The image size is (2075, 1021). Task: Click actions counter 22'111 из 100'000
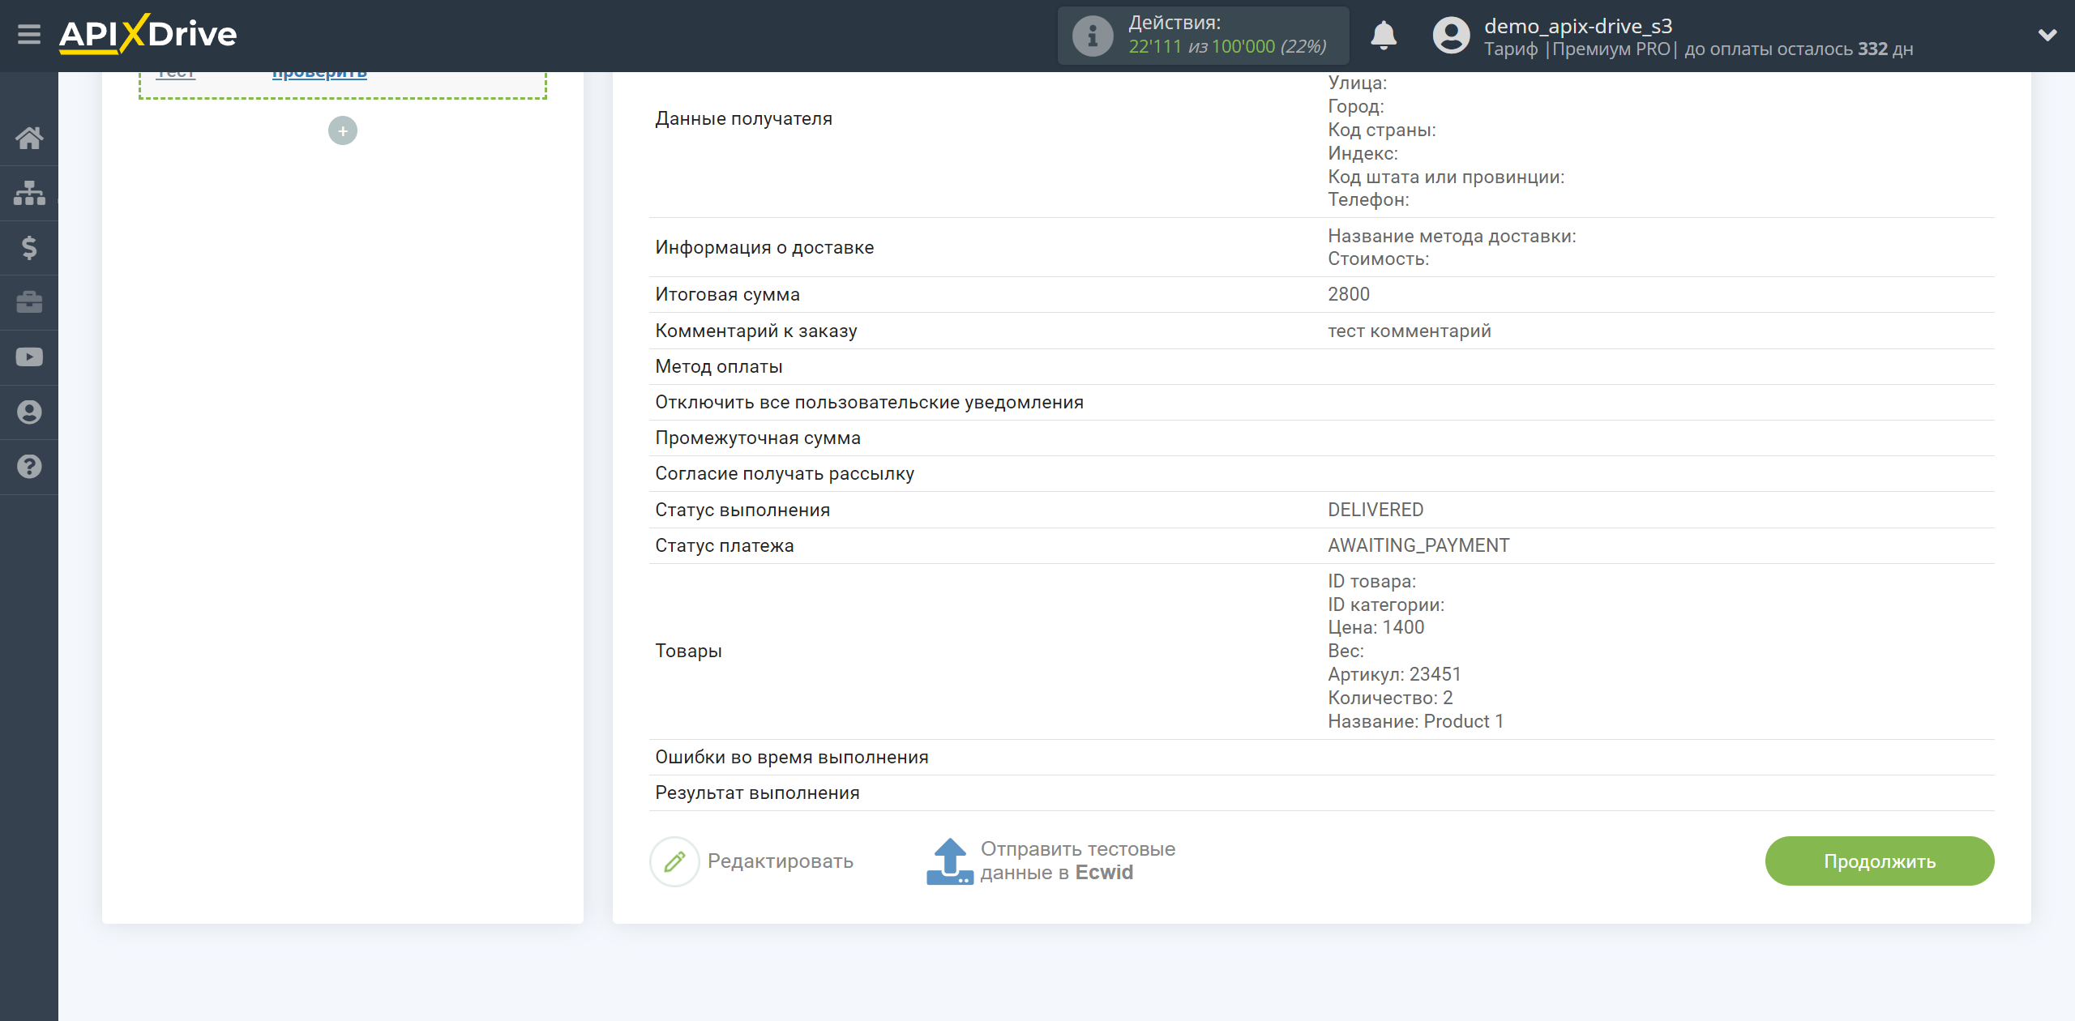coord(1227,47)
